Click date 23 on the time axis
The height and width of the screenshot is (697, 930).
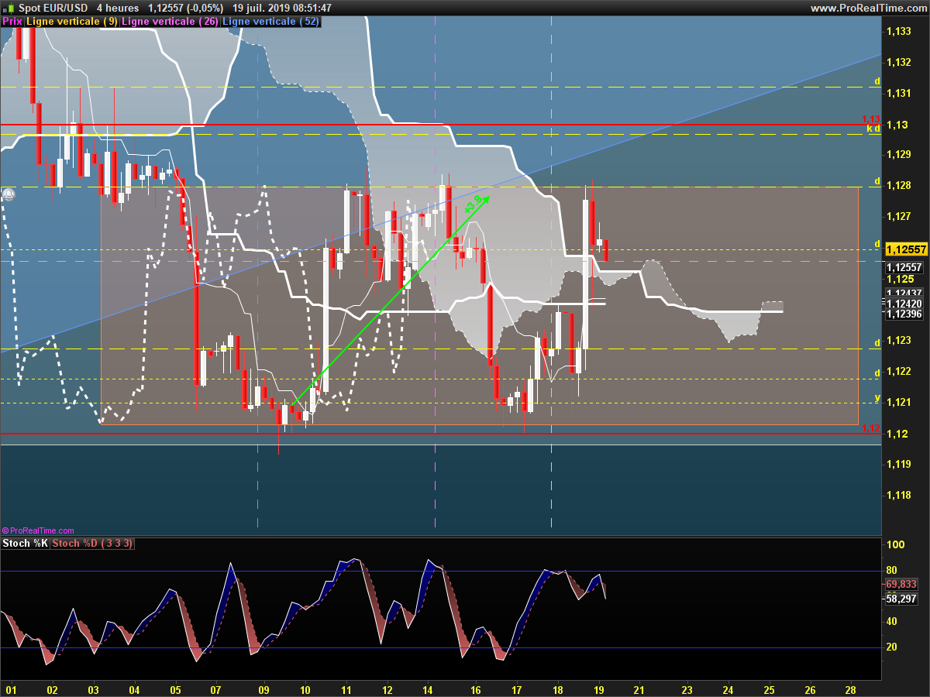(687, 689)
